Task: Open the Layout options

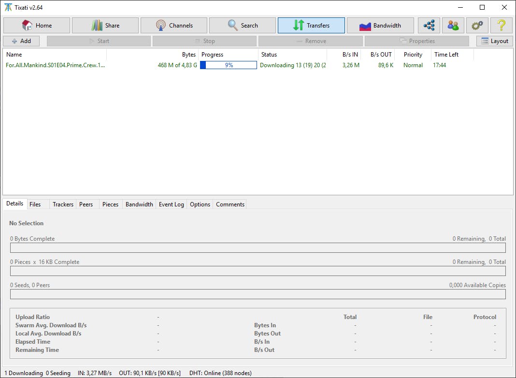Action: 495,41
